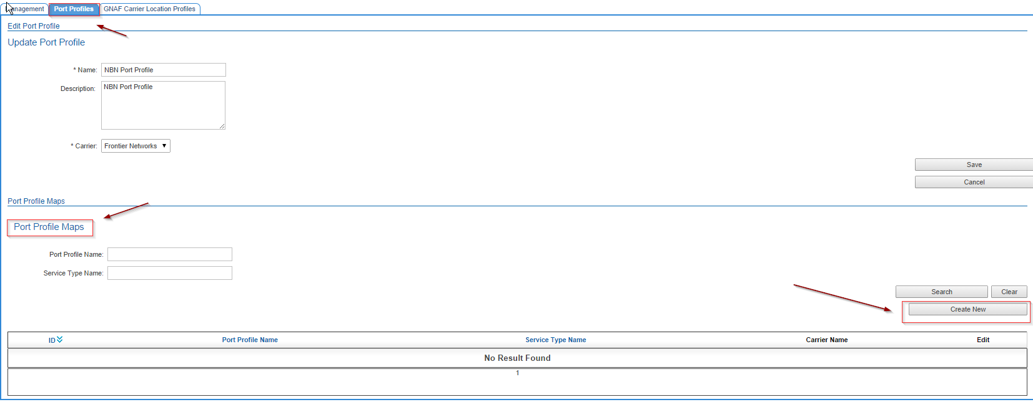The height and width of the screenshot is (402, 1033).
Task: Click the Clear button
Action: [1009, 292]
